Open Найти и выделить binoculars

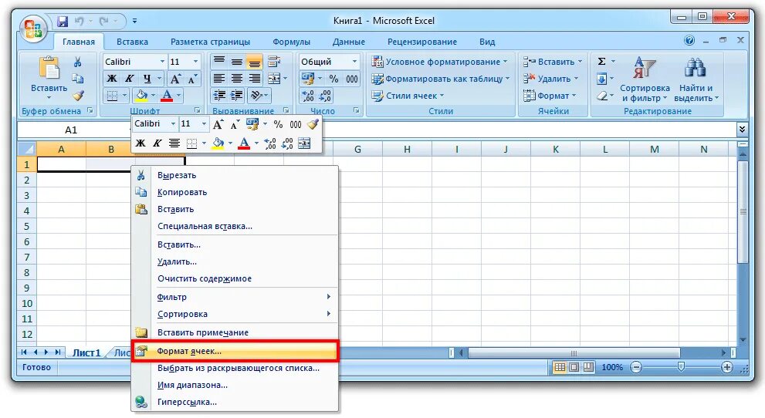[696, 79]
